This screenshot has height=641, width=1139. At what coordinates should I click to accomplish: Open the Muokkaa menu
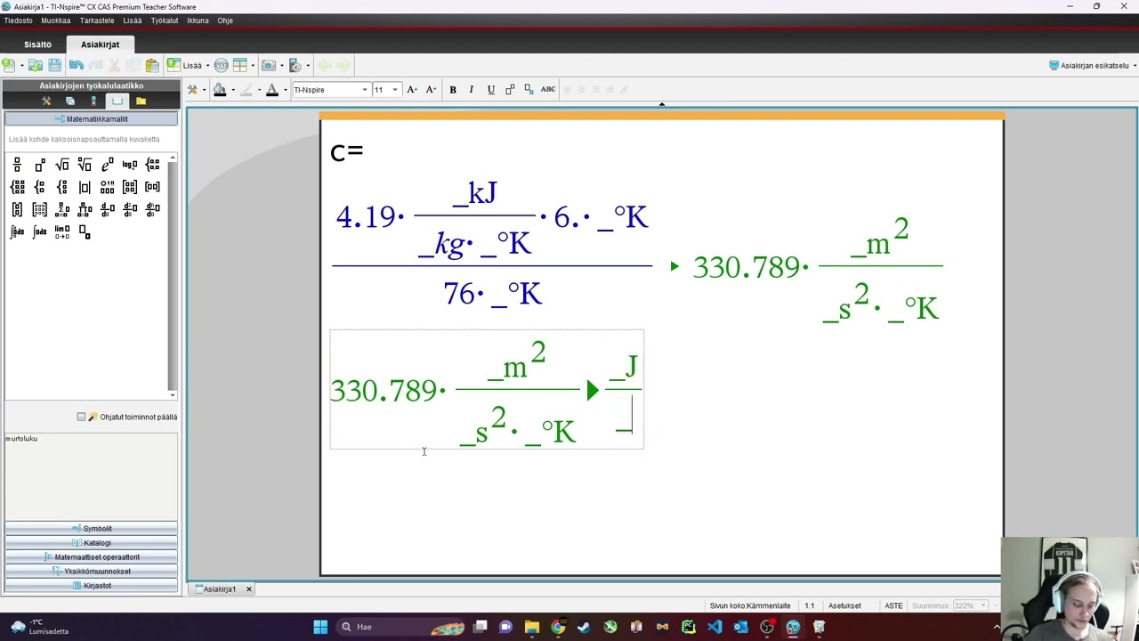[56, 20]
